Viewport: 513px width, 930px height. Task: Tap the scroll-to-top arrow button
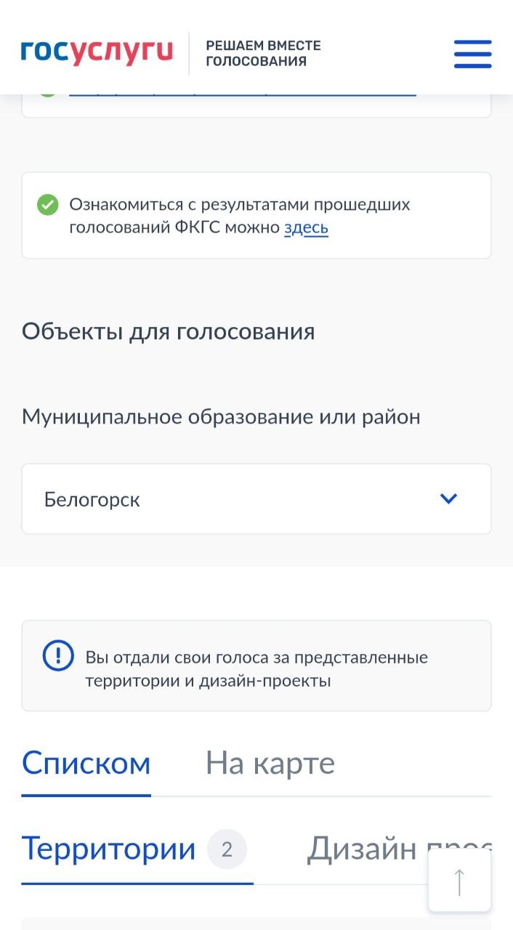459,881
